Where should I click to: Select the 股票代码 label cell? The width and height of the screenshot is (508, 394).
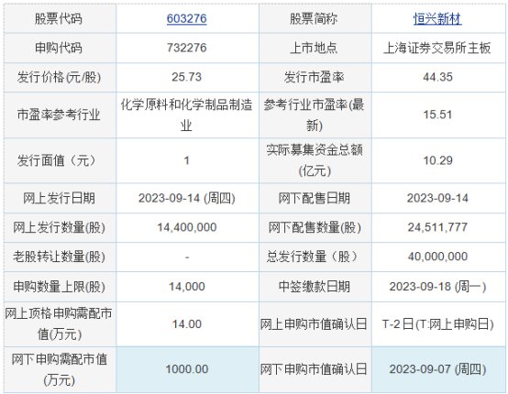[x=59, y=18]
